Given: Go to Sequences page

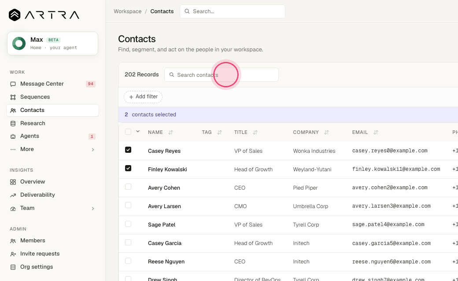Looking at the screenshot, I should coord(52,97).
